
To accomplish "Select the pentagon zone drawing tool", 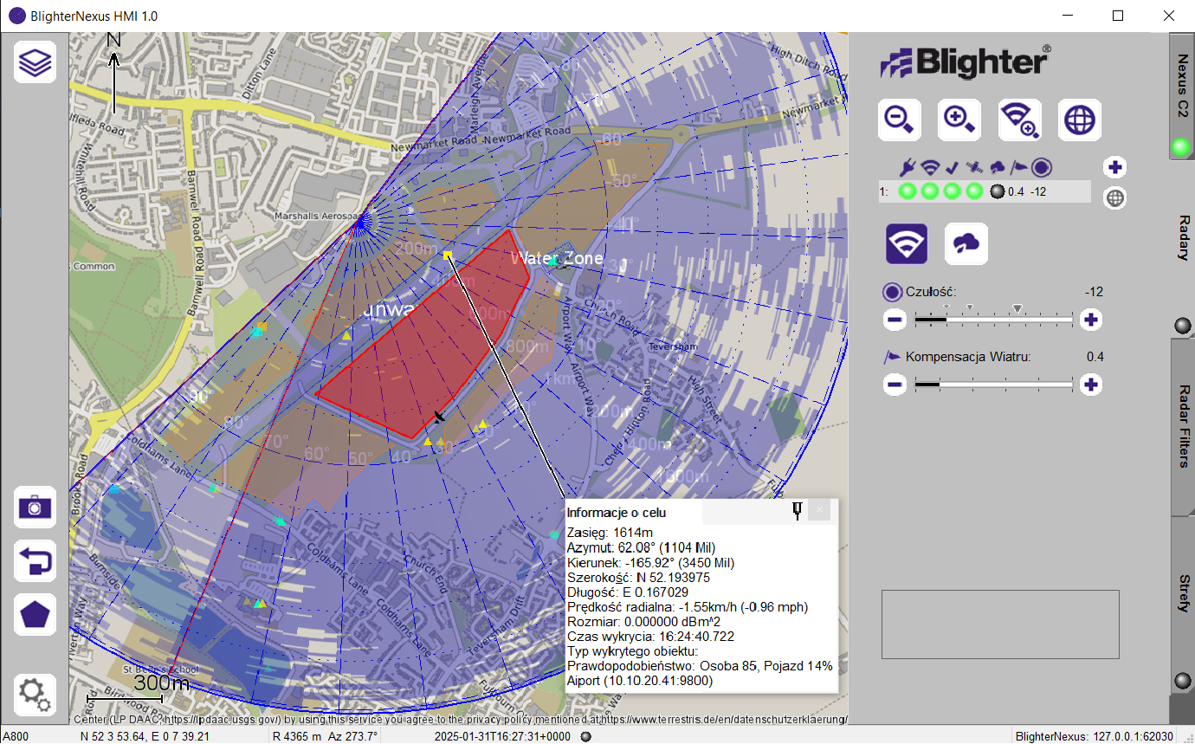I will (35, 615).
